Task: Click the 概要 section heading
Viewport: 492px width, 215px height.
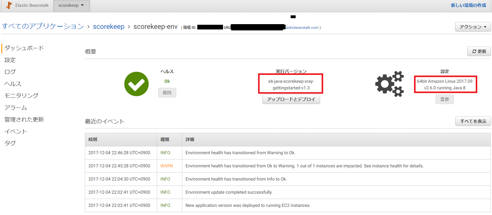Action: pos(91,51)
